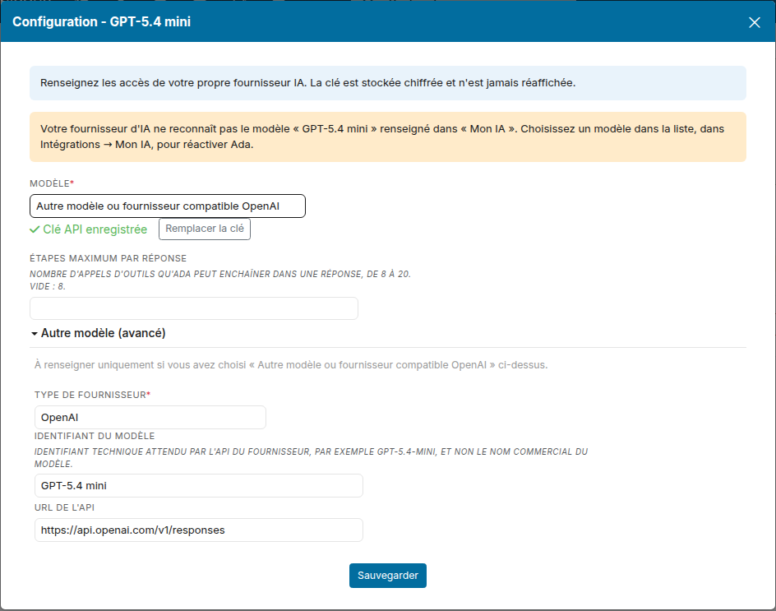Focus the Étapes maximum par réponse field

[193, 308]
